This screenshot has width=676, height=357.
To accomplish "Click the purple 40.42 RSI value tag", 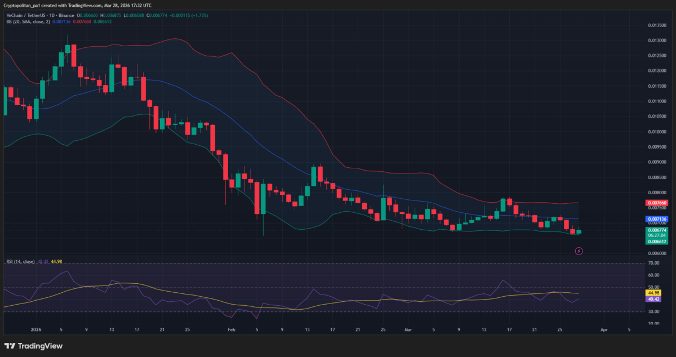I will click(x=655, y=299).
